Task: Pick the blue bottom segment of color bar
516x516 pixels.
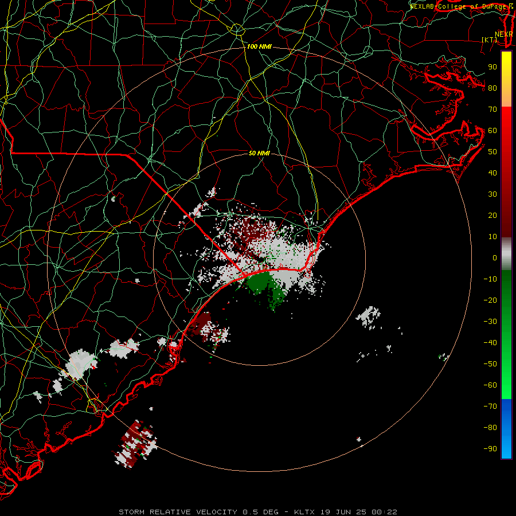Action: (x=506, y=428)
